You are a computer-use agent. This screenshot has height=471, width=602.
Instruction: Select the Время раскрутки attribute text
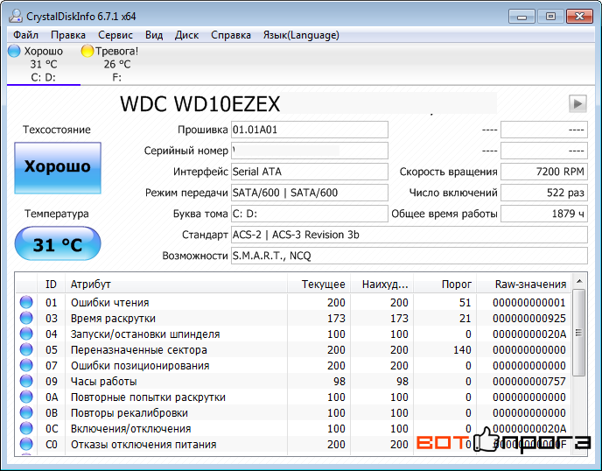pyautogui.click(x=113, y=319)
